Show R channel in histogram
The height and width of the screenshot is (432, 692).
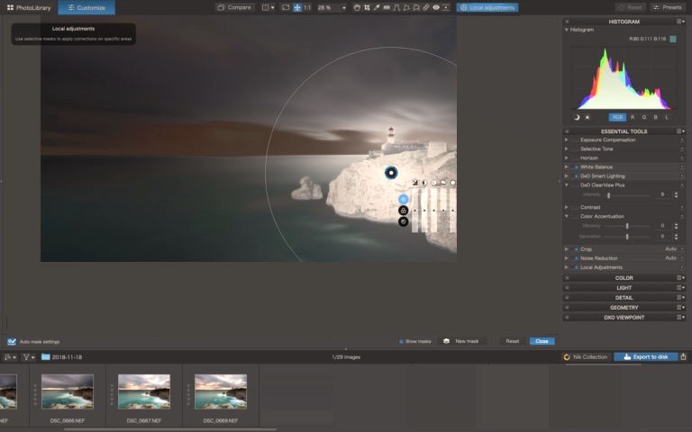633,117
